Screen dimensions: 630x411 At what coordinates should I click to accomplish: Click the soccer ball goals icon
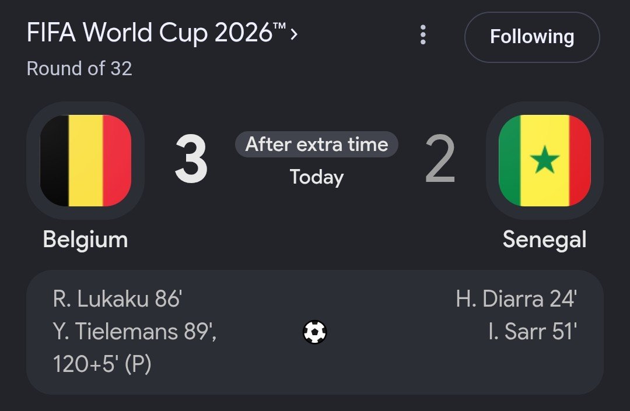[x=314, y=332]
